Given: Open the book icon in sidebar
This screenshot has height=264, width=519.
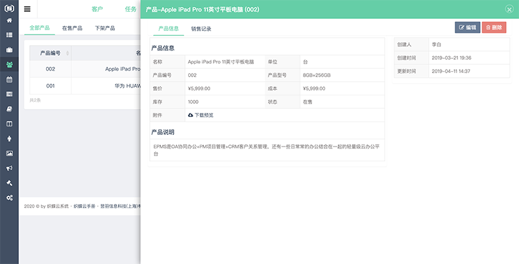Looking at the screenshot, I should coord(9,109).
